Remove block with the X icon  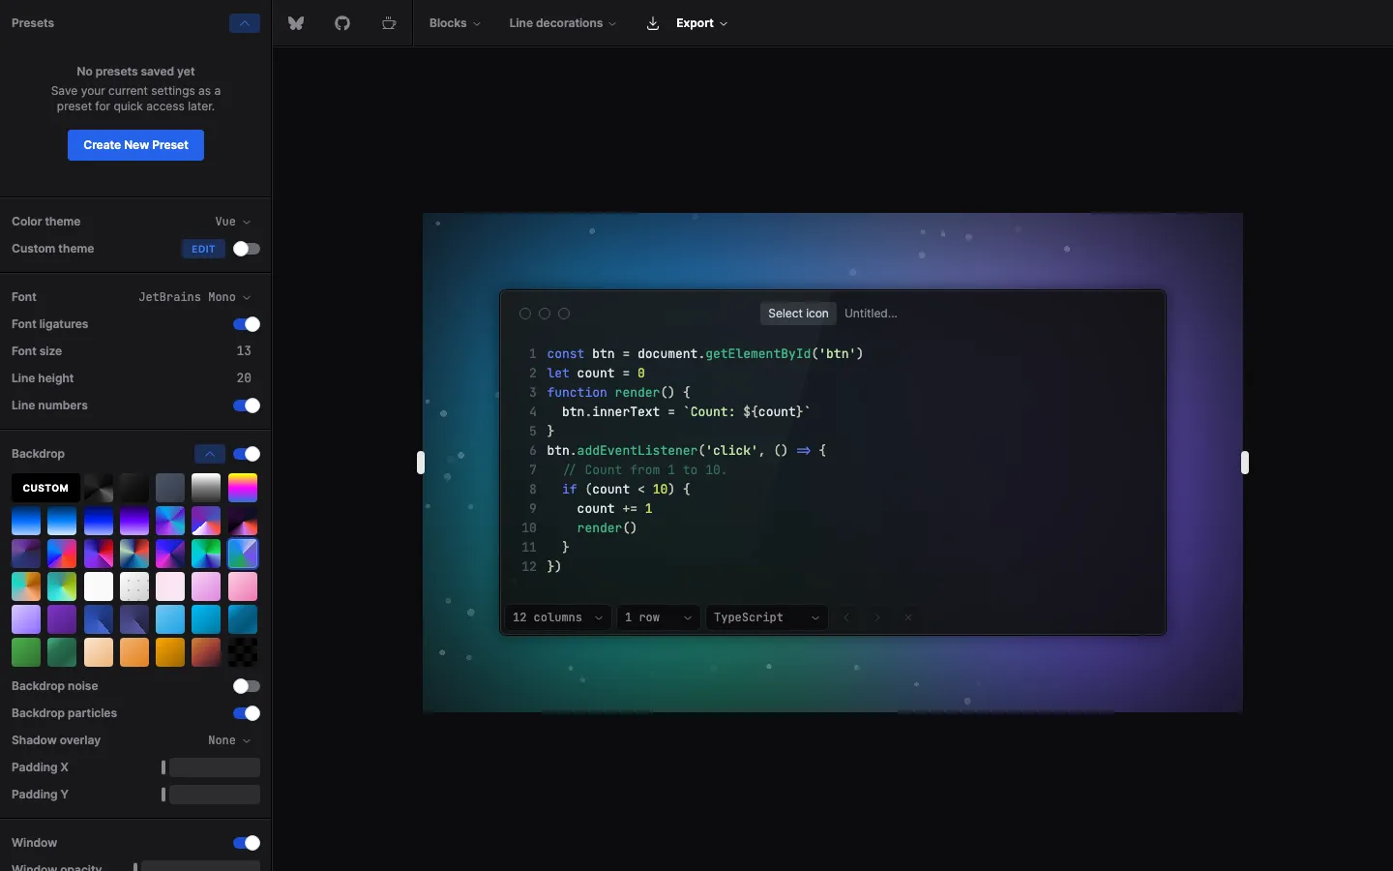[x=908, y=617]
